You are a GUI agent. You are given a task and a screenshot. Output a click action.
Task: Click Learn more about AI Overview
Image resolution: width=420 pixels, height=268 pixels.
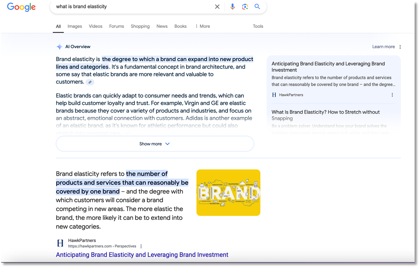coord(383,47)
